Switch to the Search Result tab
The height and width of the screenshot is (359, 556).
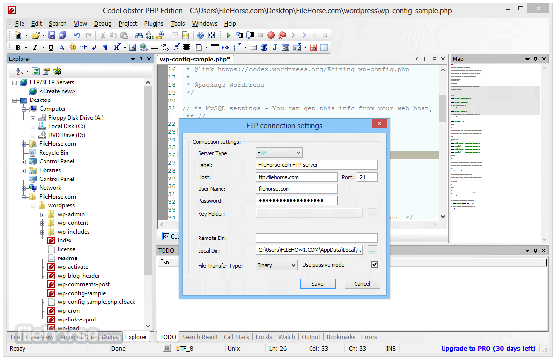200,337
